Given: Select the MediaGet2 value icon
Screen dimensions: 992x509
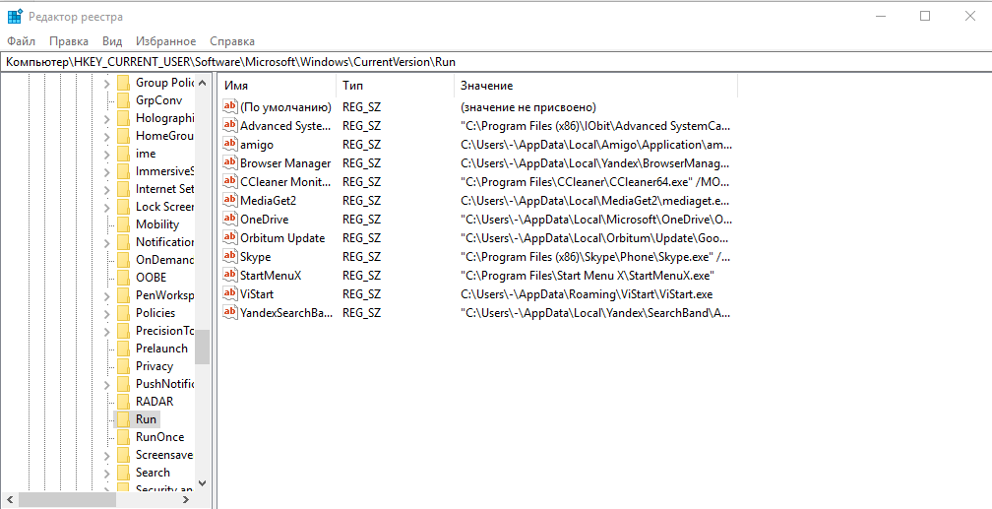Looking at the screenshot, I should [230, 200].
